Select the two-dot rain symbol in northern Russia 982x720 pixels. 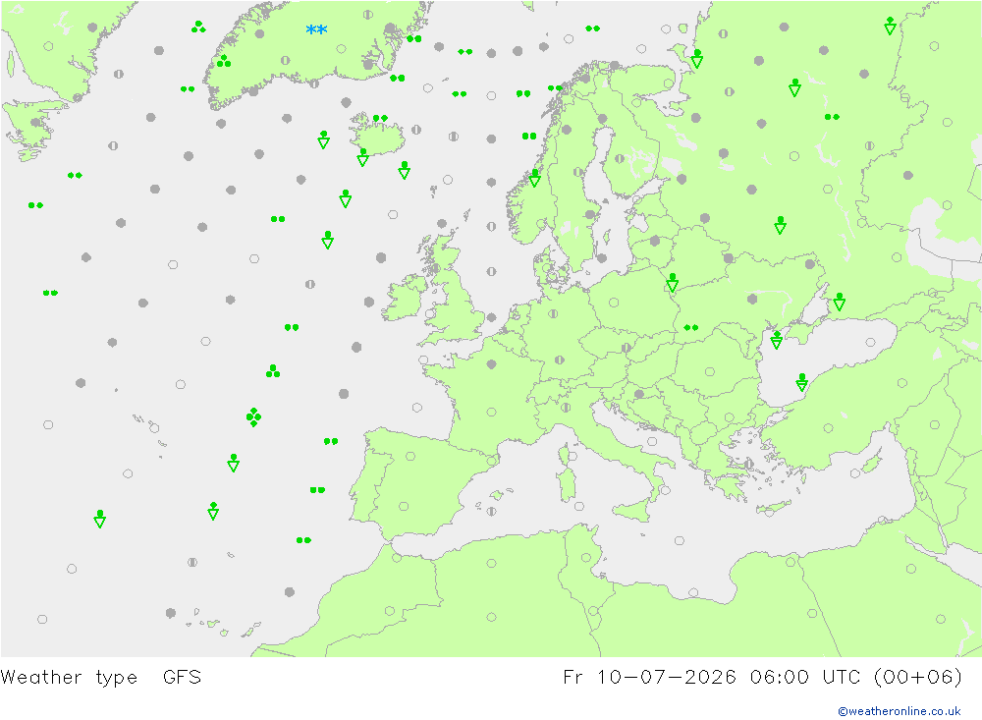(832, 117)
